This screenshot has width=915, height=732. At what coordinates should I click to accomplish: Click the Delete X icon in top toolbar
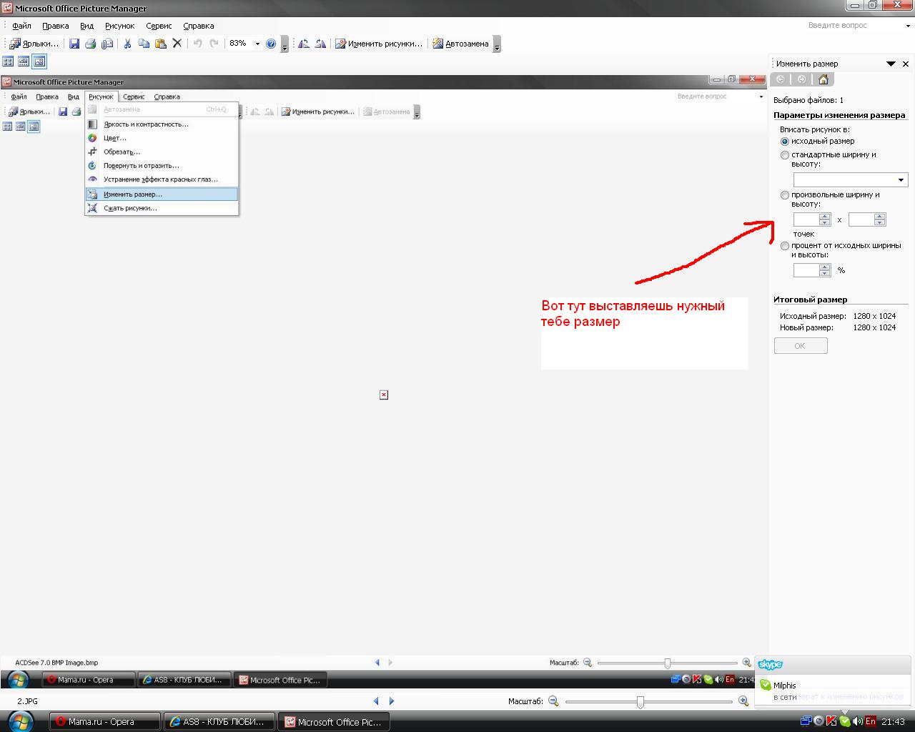pos(177,44)
